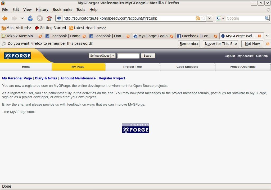Click the RSS feed icon in the address bar
Viewport: 271px width, 190px height.
pos(198,18)
